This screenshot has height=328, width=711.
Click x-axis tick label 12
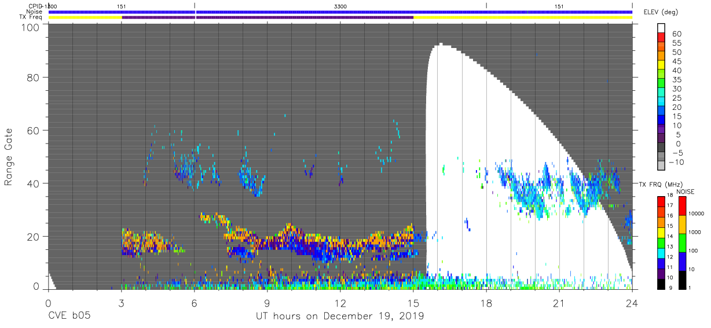(x=340, y=303)
